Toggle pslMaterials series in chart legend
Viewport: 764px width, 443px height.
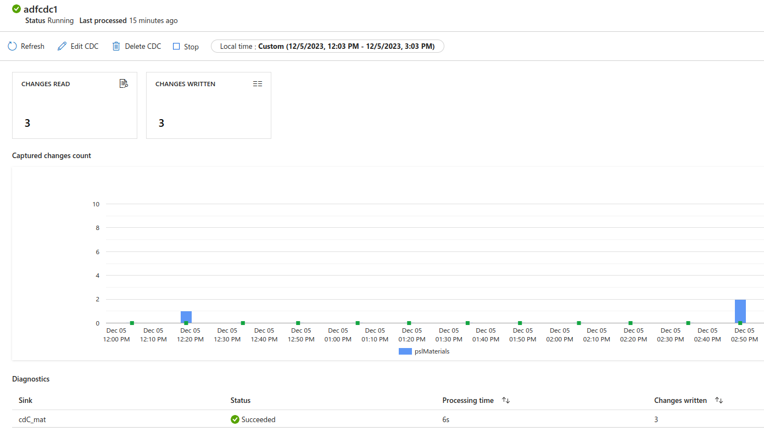click(424, 351)
